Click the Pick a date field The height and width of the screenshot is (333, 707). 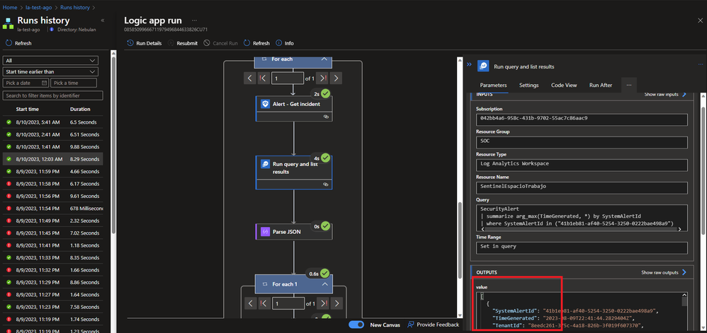tap(26, 83)
